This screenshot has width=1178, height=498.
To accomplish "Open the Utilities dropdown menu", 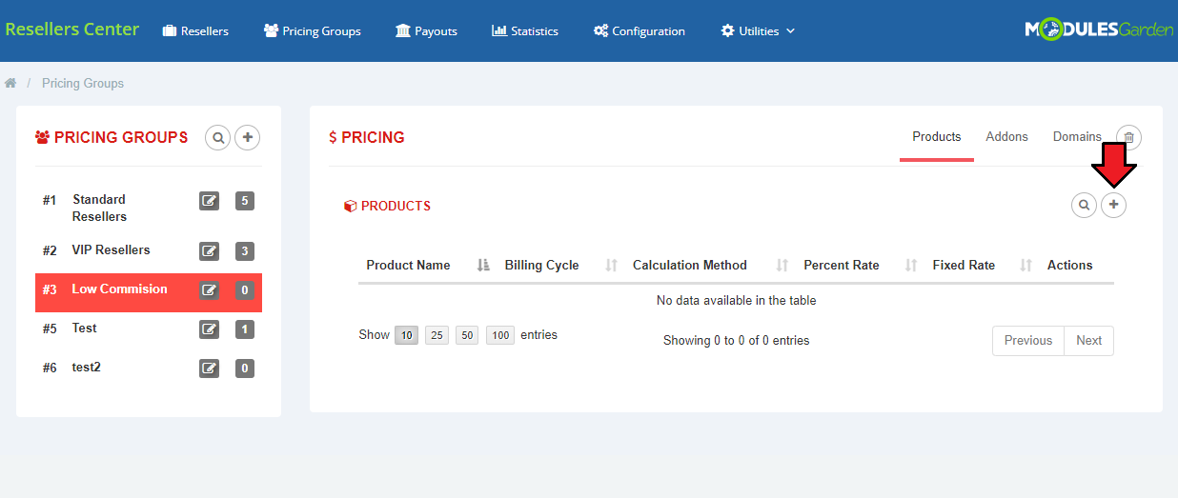I will point(758,30).
